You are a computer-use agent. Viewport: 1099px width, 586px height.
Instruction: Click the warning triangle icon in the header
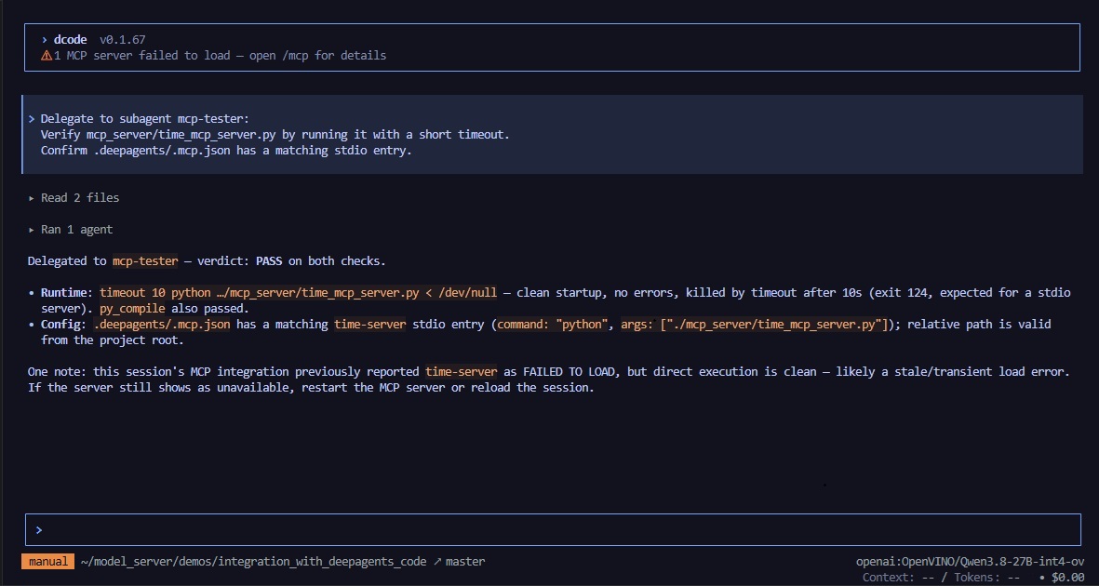[x=47, y=56]
